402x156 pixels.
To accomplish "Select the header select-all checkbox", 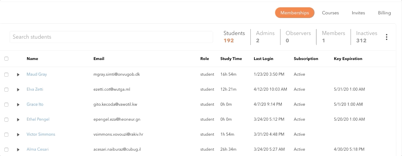I will [x=6, y=59].
